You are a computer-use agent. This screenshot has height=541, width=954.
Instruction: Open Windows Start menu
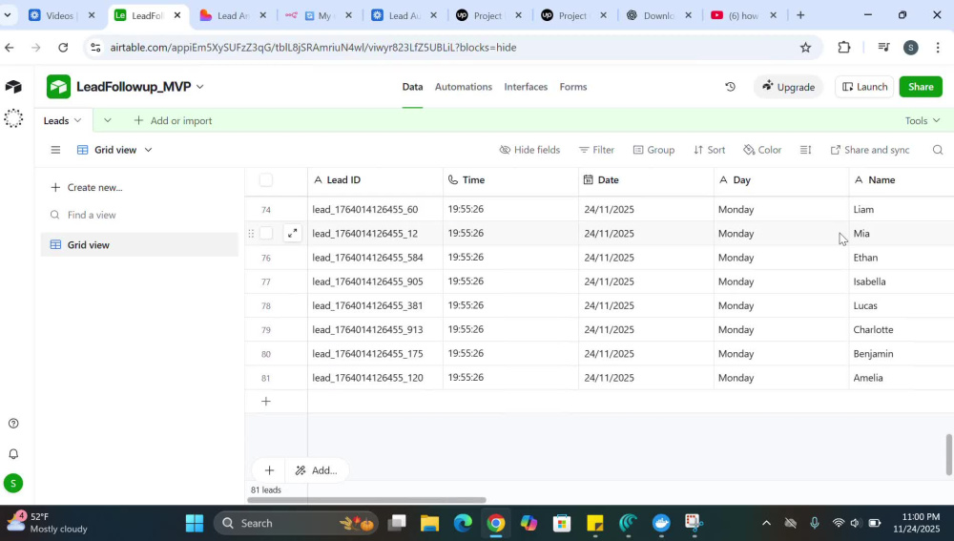[195, 524]
